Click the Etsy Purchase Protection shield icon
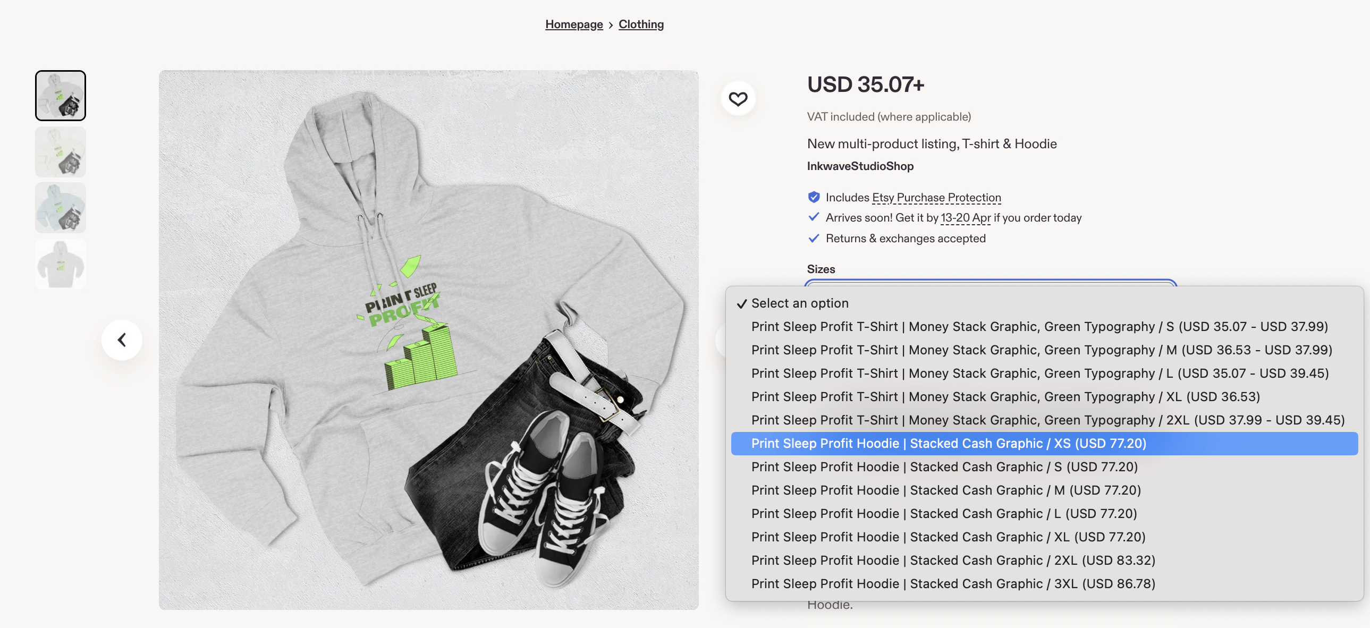The image size is (1370, 628). 814,197
